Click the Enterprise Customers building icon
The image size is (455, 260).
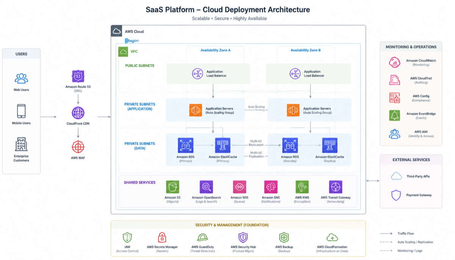pyautogui.click(x=21, y=145)
